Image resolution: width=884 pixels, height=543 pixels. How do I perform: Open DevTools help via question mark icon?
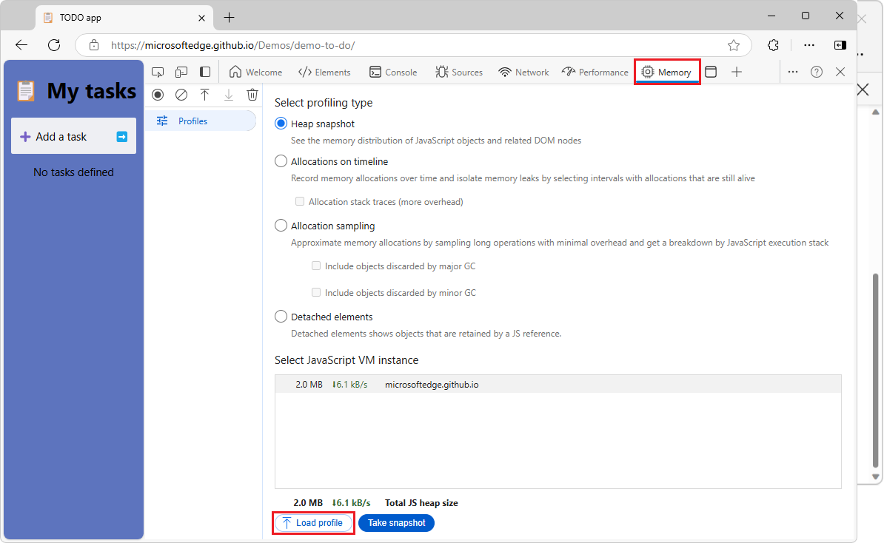tap(817, 71)
